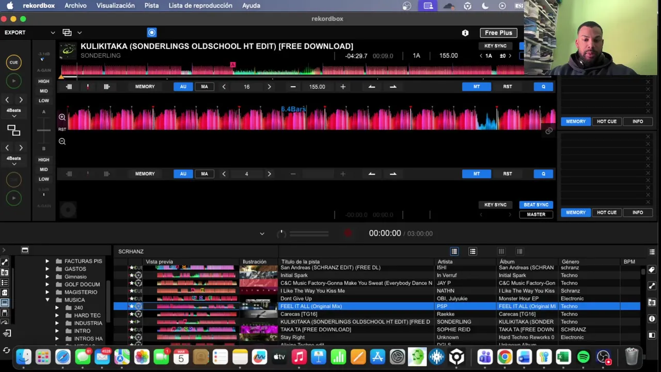Viewport: 661px width, 372px height.
Task: Toggle deck 2 BEAT SYNC
Action: click(536, 205)
